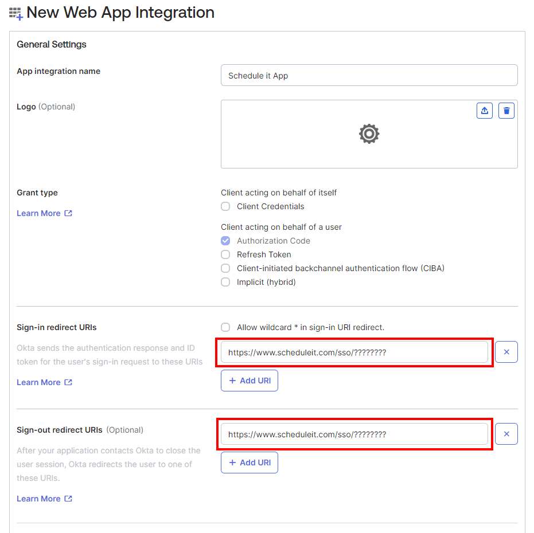Image resolution: width=534 pixels, height=533 pixels.
Task: Click the 'General Settings' heading text
Action: (x=52, y=45)
